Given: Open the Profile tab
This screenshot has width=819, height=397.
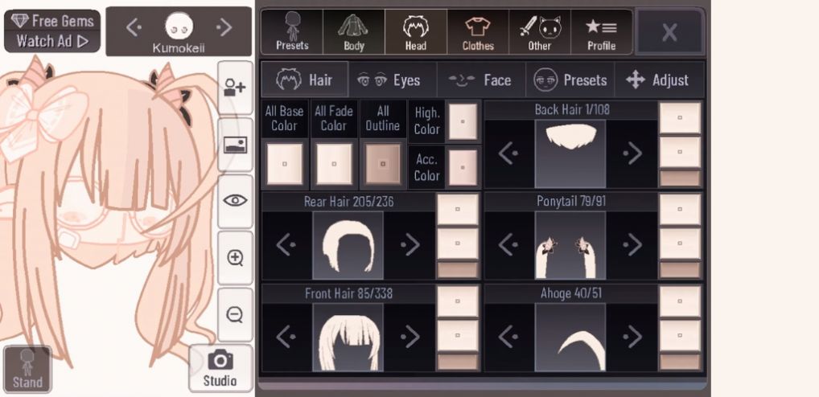Looking at the screenshot, I should coord(601,32).
